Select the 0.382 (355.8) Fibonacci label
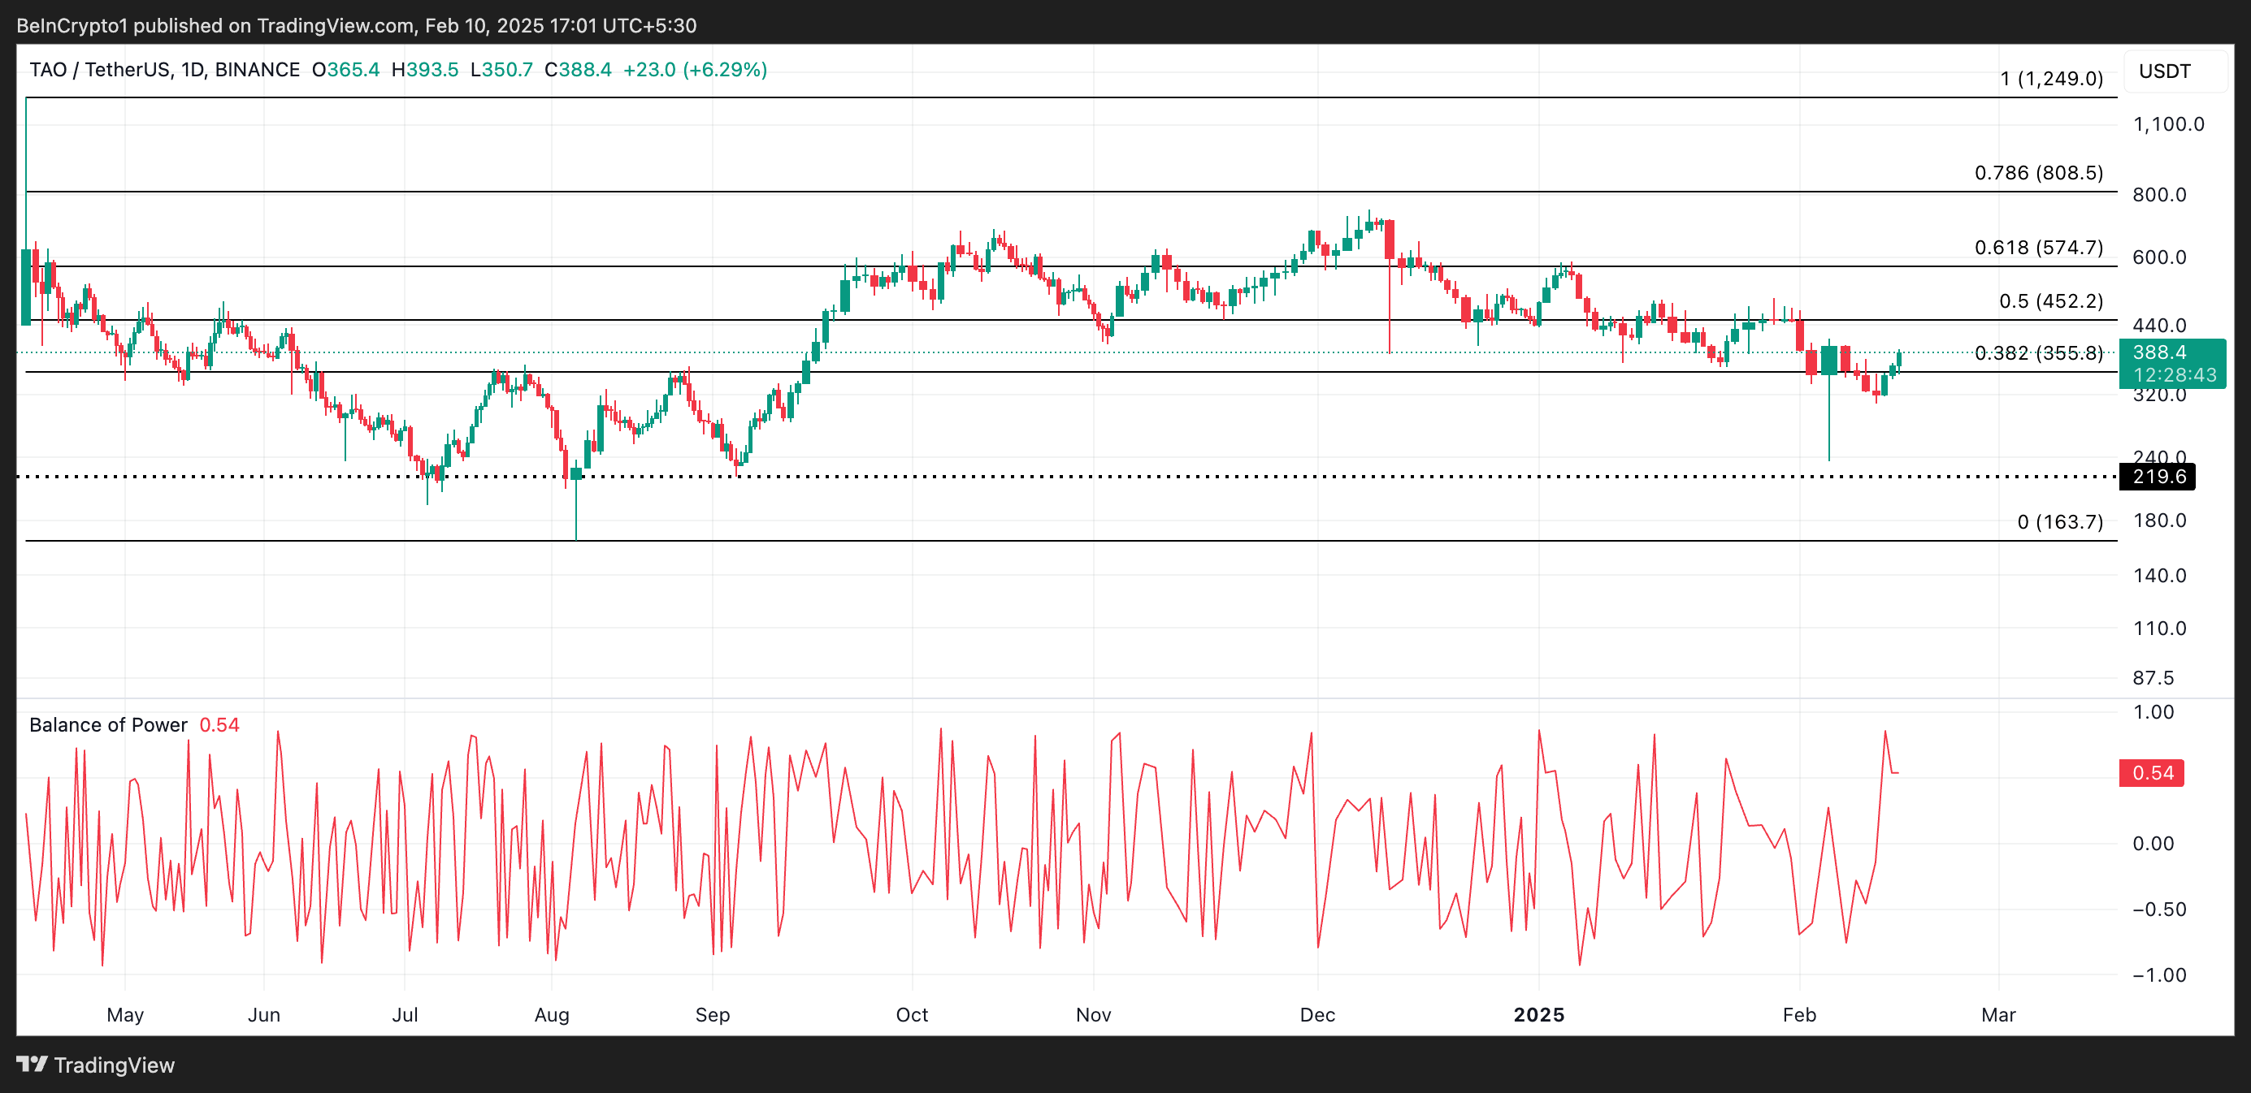 click(2038, 353)
